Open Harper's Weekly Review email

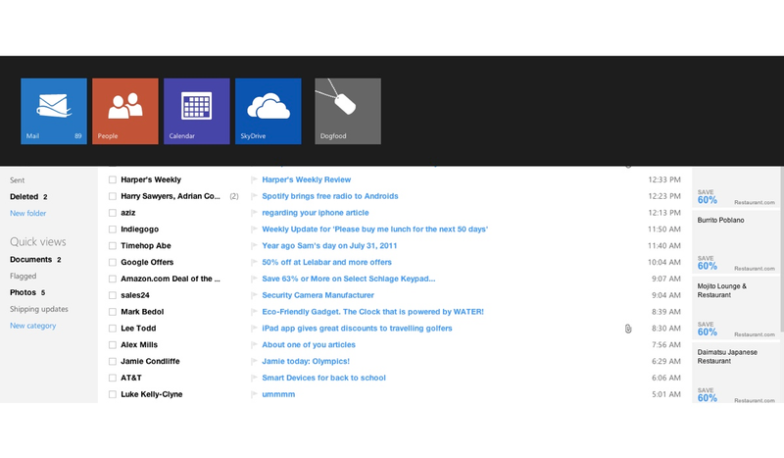(x=307, y=179)
